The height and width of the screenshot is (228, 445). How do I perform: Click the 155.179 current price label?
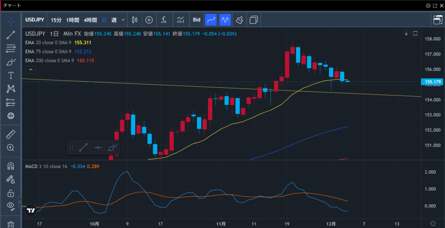pos(433,82)
